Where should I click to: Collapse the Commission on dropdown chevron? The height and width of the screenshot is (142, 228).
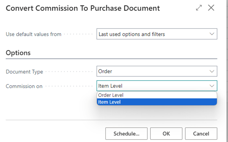coord(212,86)
